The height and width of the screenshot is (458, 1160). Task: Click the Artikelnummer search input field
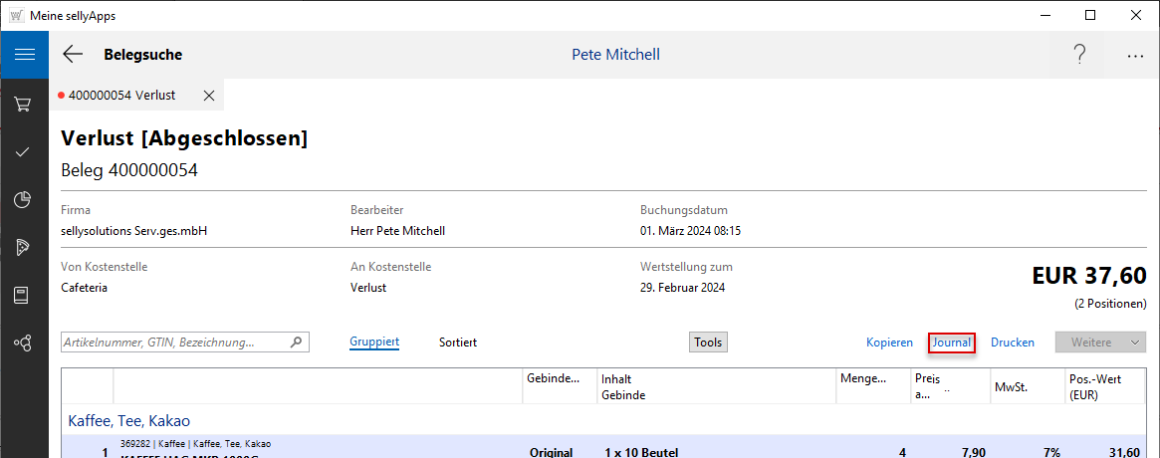click(x=174, y=343)
